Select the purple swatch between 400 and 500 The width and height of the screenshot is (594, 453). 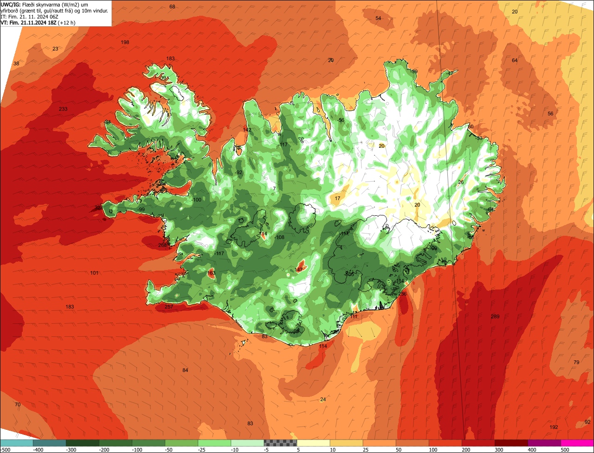coord(544,443)
